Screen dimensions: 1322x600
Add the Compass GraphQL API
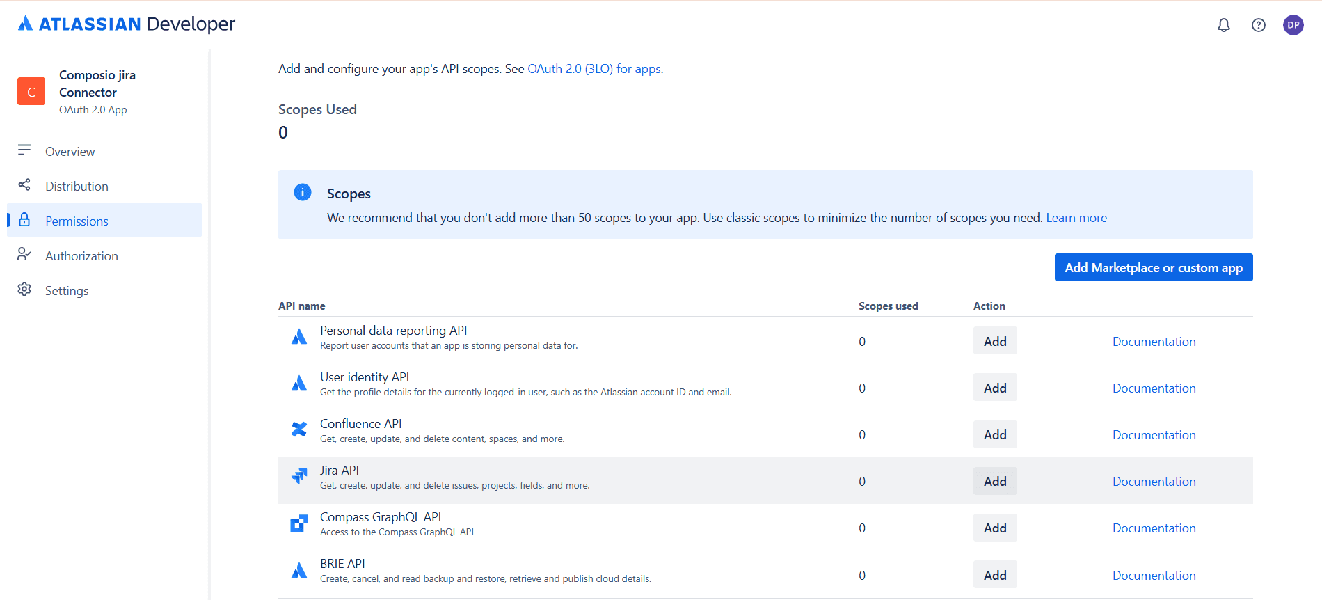[995, 528]
